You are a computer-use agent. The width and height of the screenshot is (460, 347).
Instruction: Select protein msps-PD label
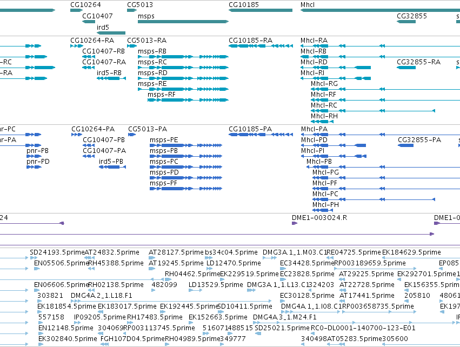pos(164,173)
